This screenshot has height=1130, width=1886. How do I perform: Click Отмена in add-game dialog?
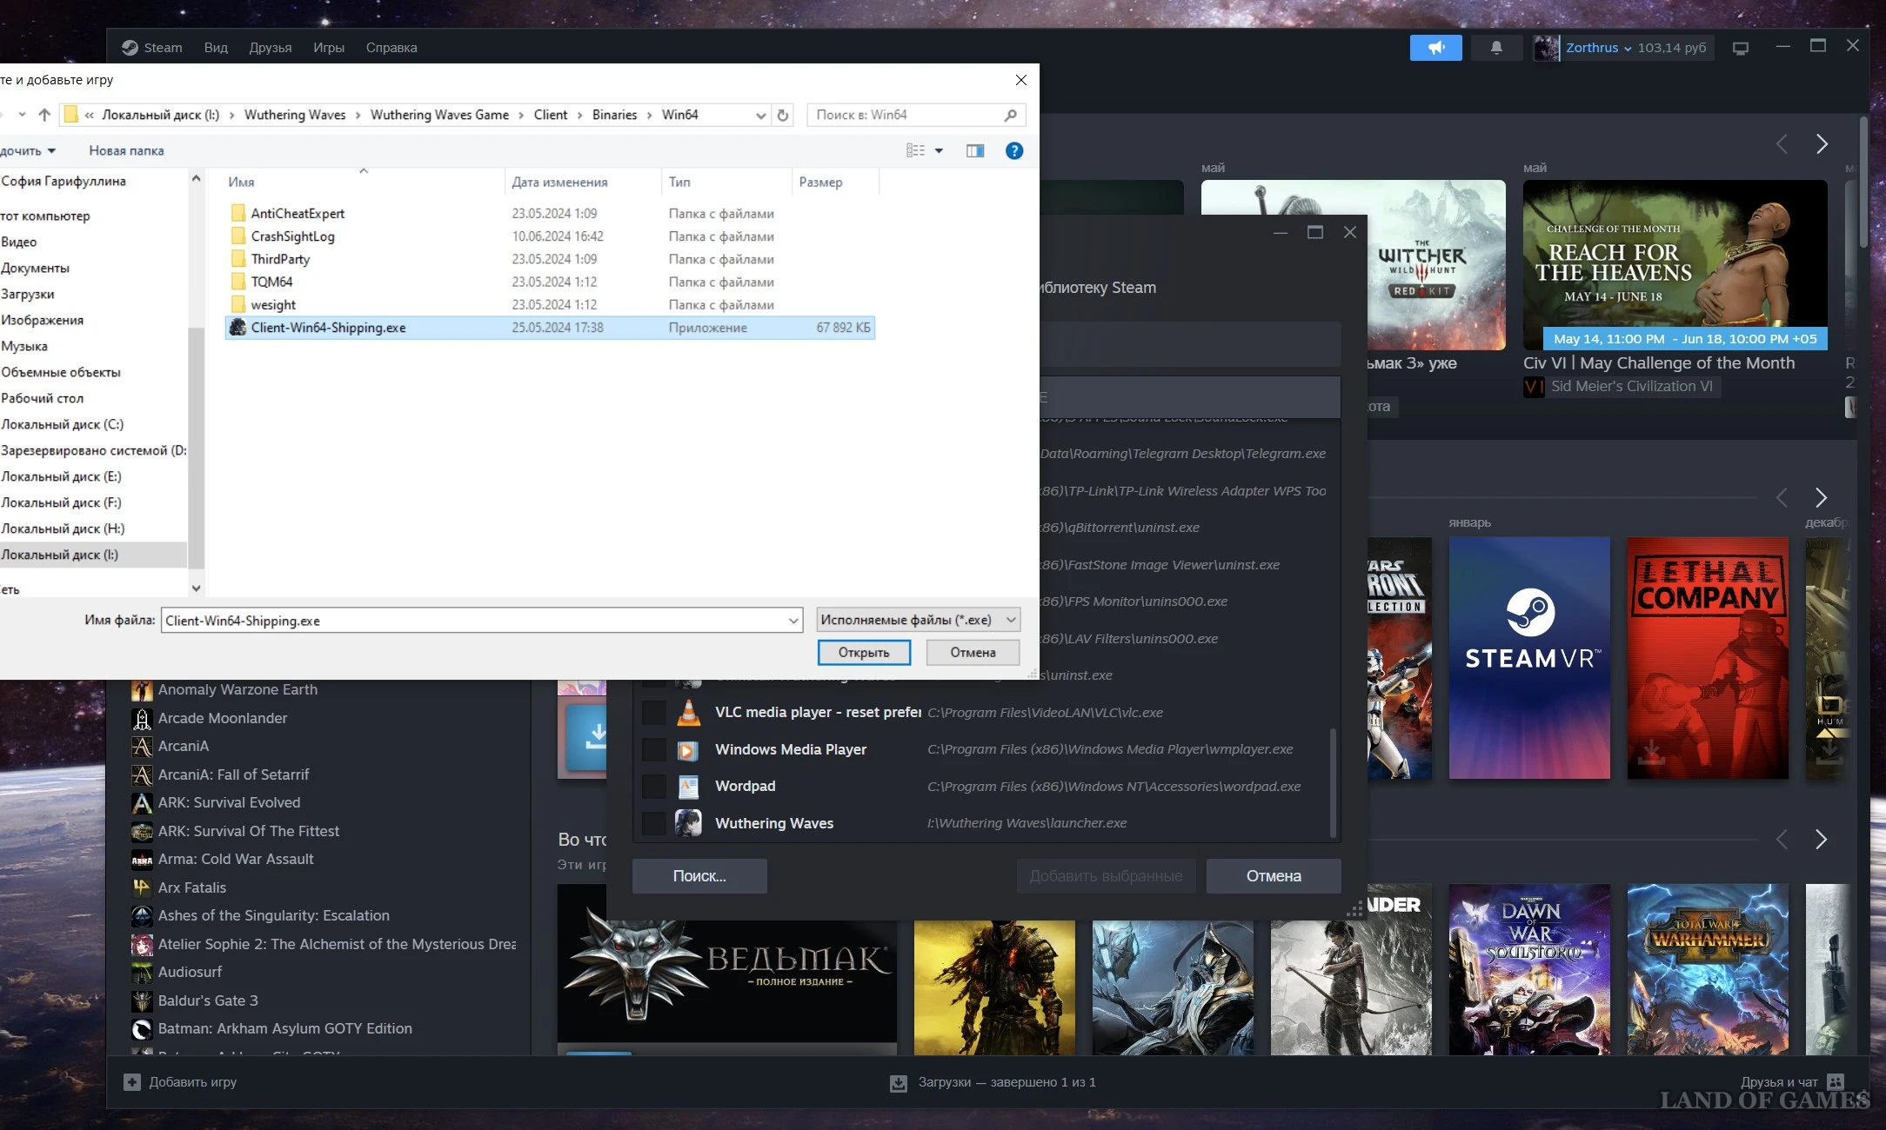tap(1274, 876)
